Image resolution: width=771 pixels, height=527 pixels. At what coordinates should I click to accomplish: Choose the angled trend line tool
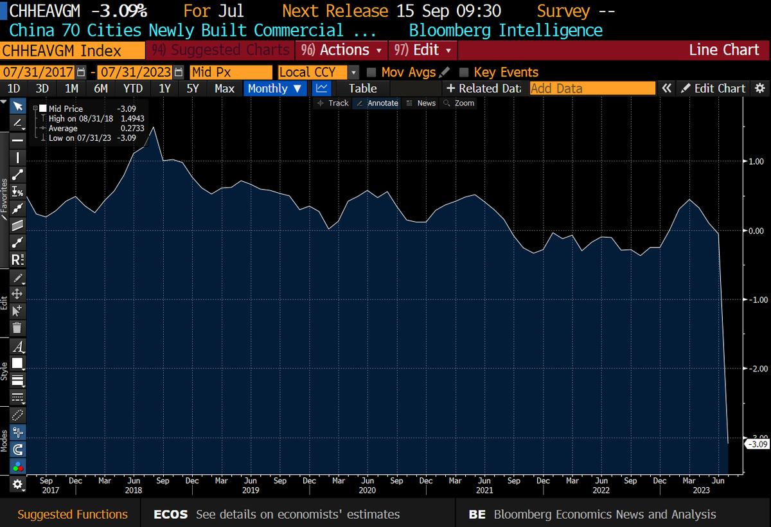click(17, 123)
